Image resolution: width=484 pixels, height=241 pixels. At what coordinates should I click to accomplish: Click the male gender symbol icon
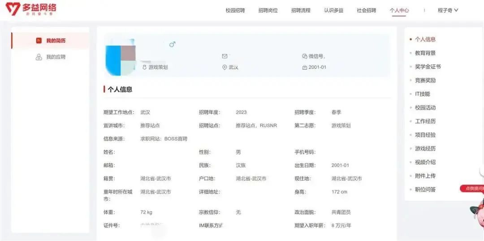tap(172, 44)
